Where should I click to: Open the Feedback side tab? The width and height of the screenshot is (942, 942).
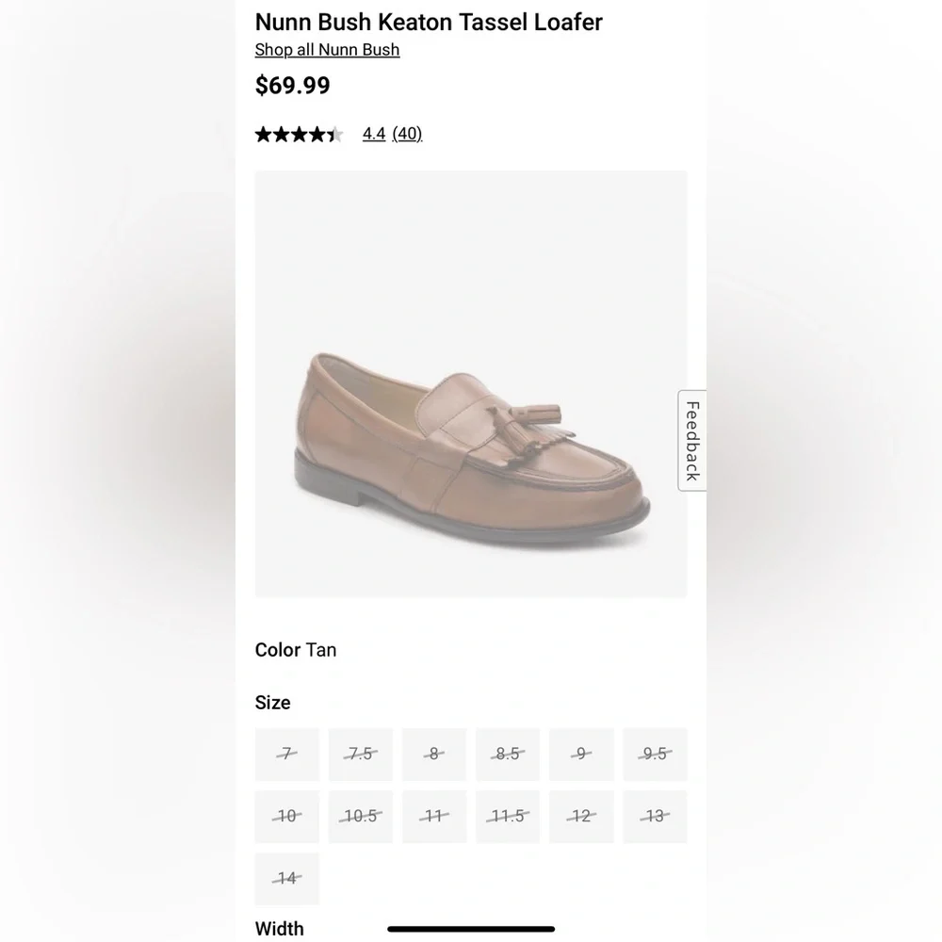pyautogui.click(x=692, y=440)
